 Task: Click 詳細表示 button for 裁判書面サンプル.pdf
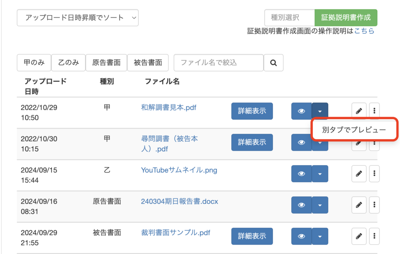pyautogui.click(x=252, y=236)
